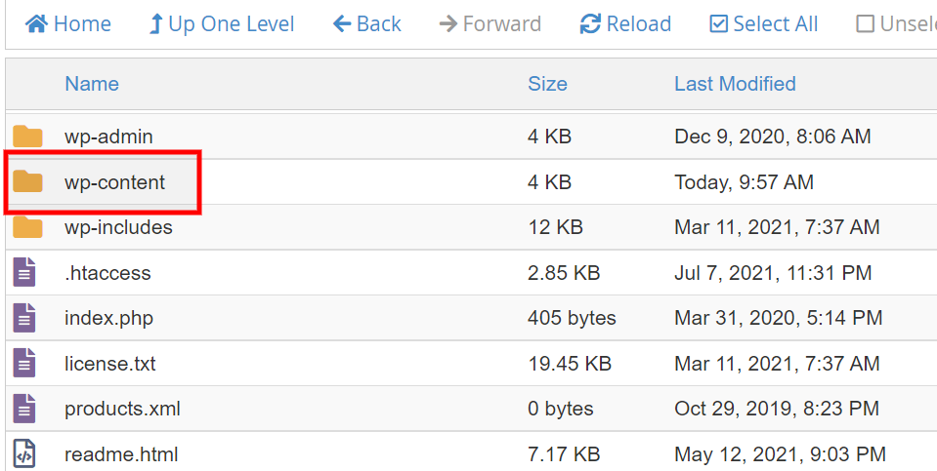Image resolution: width=937 pixels, height=471 pixels.
Task: Click the wp-content folder icon
Action: tap(27, 182)
